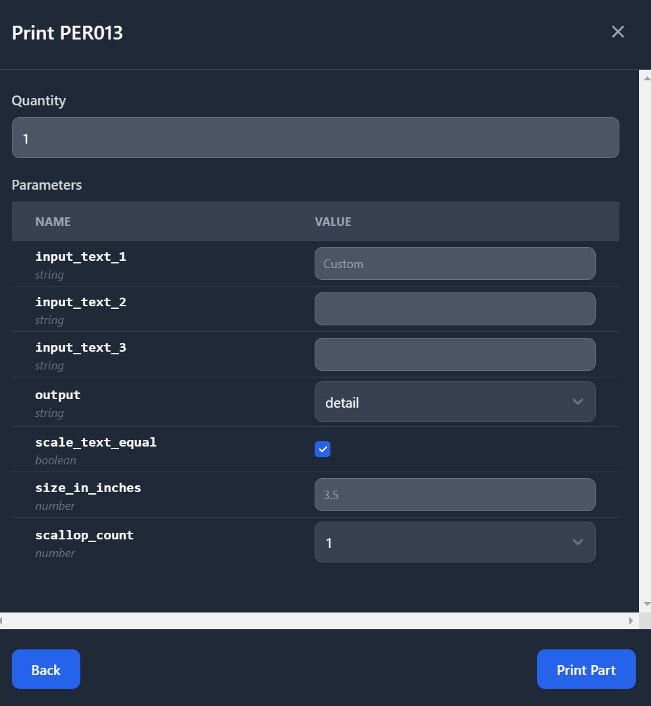Focus the Quantity input field
This screenshot has height=706, width=651.
[x=315, y=138]
